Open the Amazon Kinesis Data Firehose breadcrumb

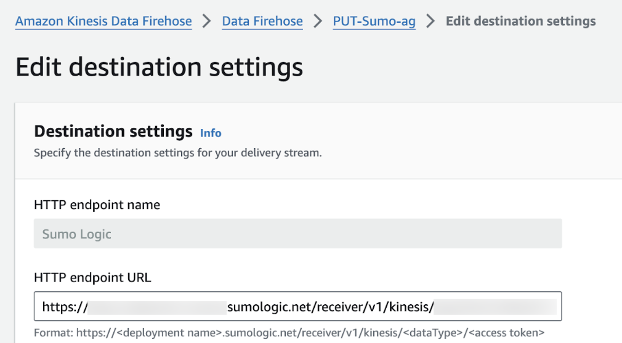tap(103, 22)
